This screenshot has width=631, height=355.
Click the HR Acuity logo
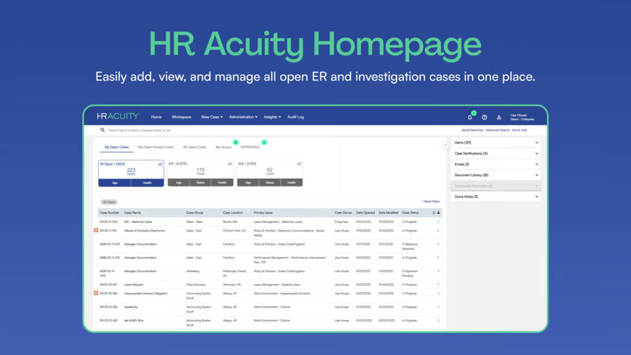click(118, 116)
